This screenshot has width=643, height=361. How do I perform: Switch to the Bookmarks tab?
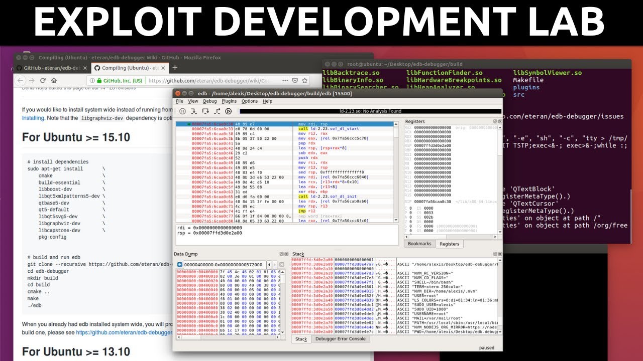(x=419, y=244)
